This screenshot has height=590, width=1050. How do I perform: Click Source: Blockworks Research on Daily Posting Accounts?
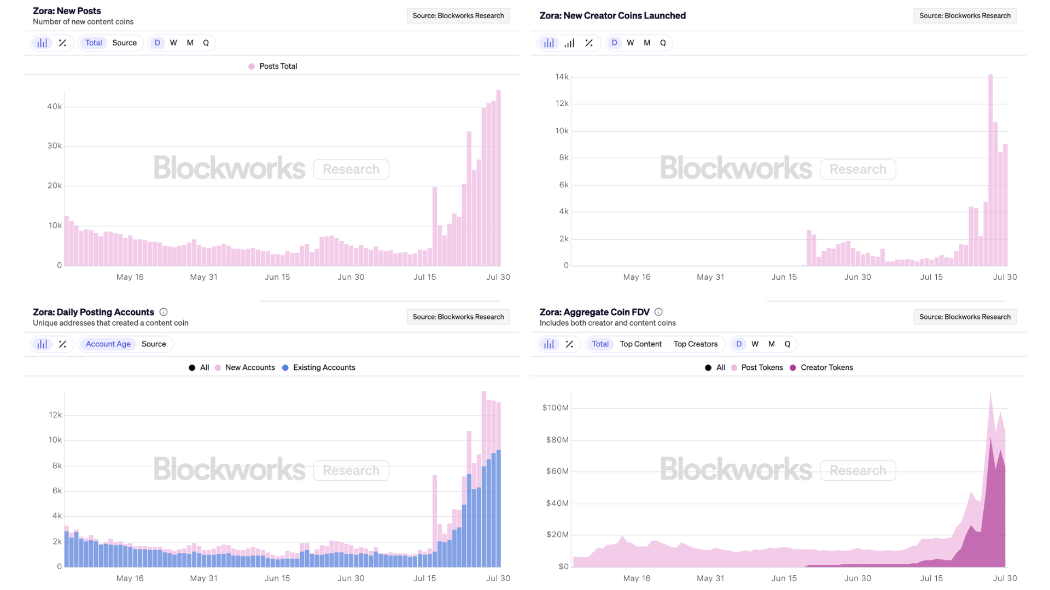458,317
